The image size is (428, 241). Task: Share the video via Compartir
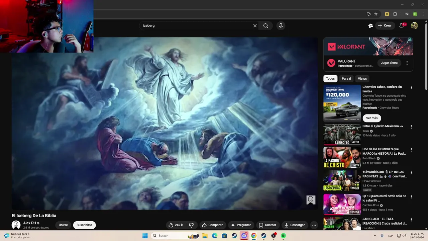tap(212, 225)
